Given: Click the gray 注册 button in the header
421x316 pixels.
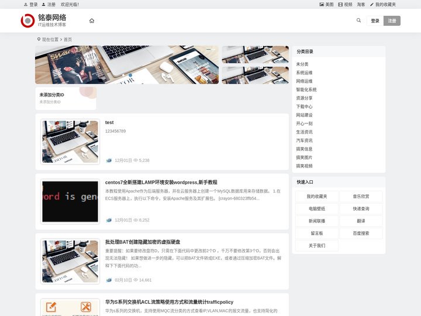Looking at the screenshot, I should (392, 20).
